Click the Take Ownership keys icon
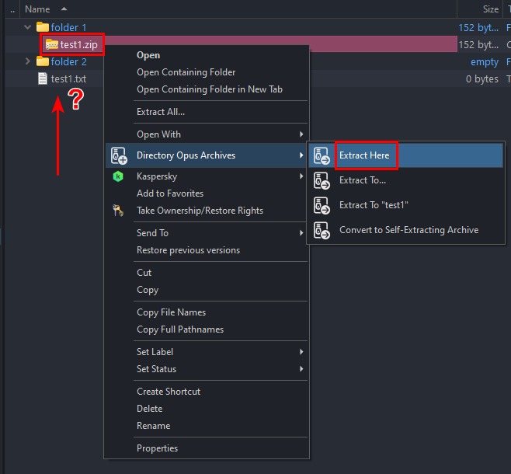The height and width of the screenshot is (474, 511). 118,211
